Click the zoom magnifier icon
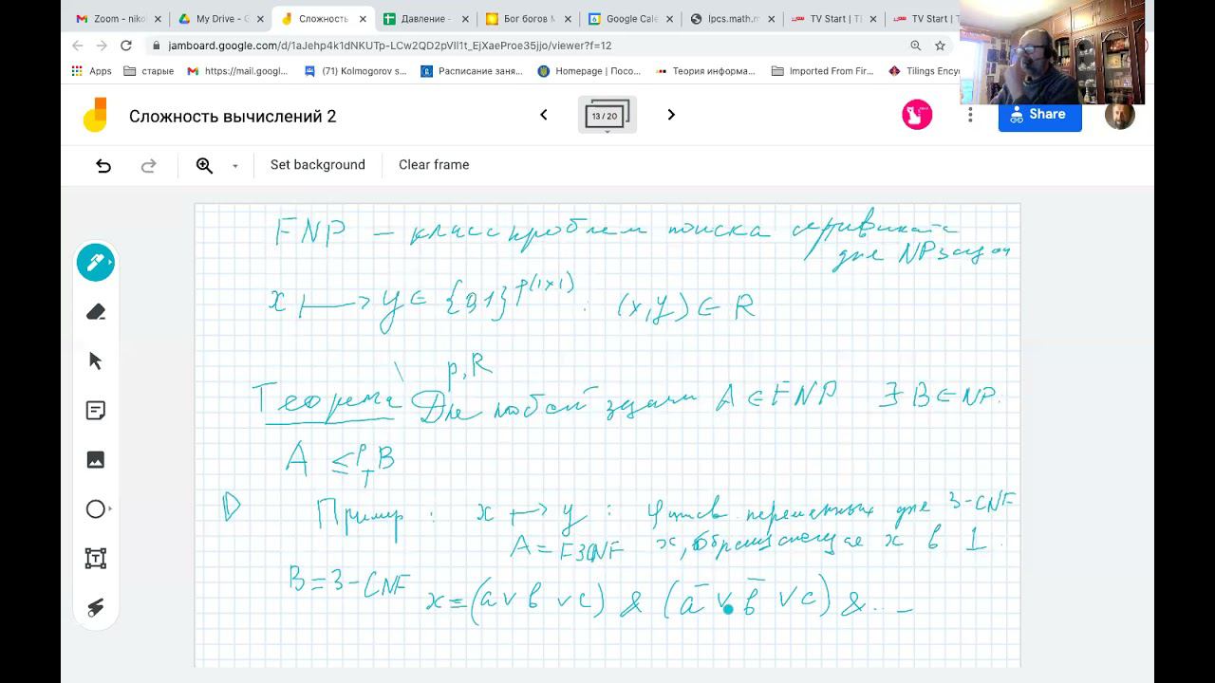The image size is (1215, 683). click(204, 165)
